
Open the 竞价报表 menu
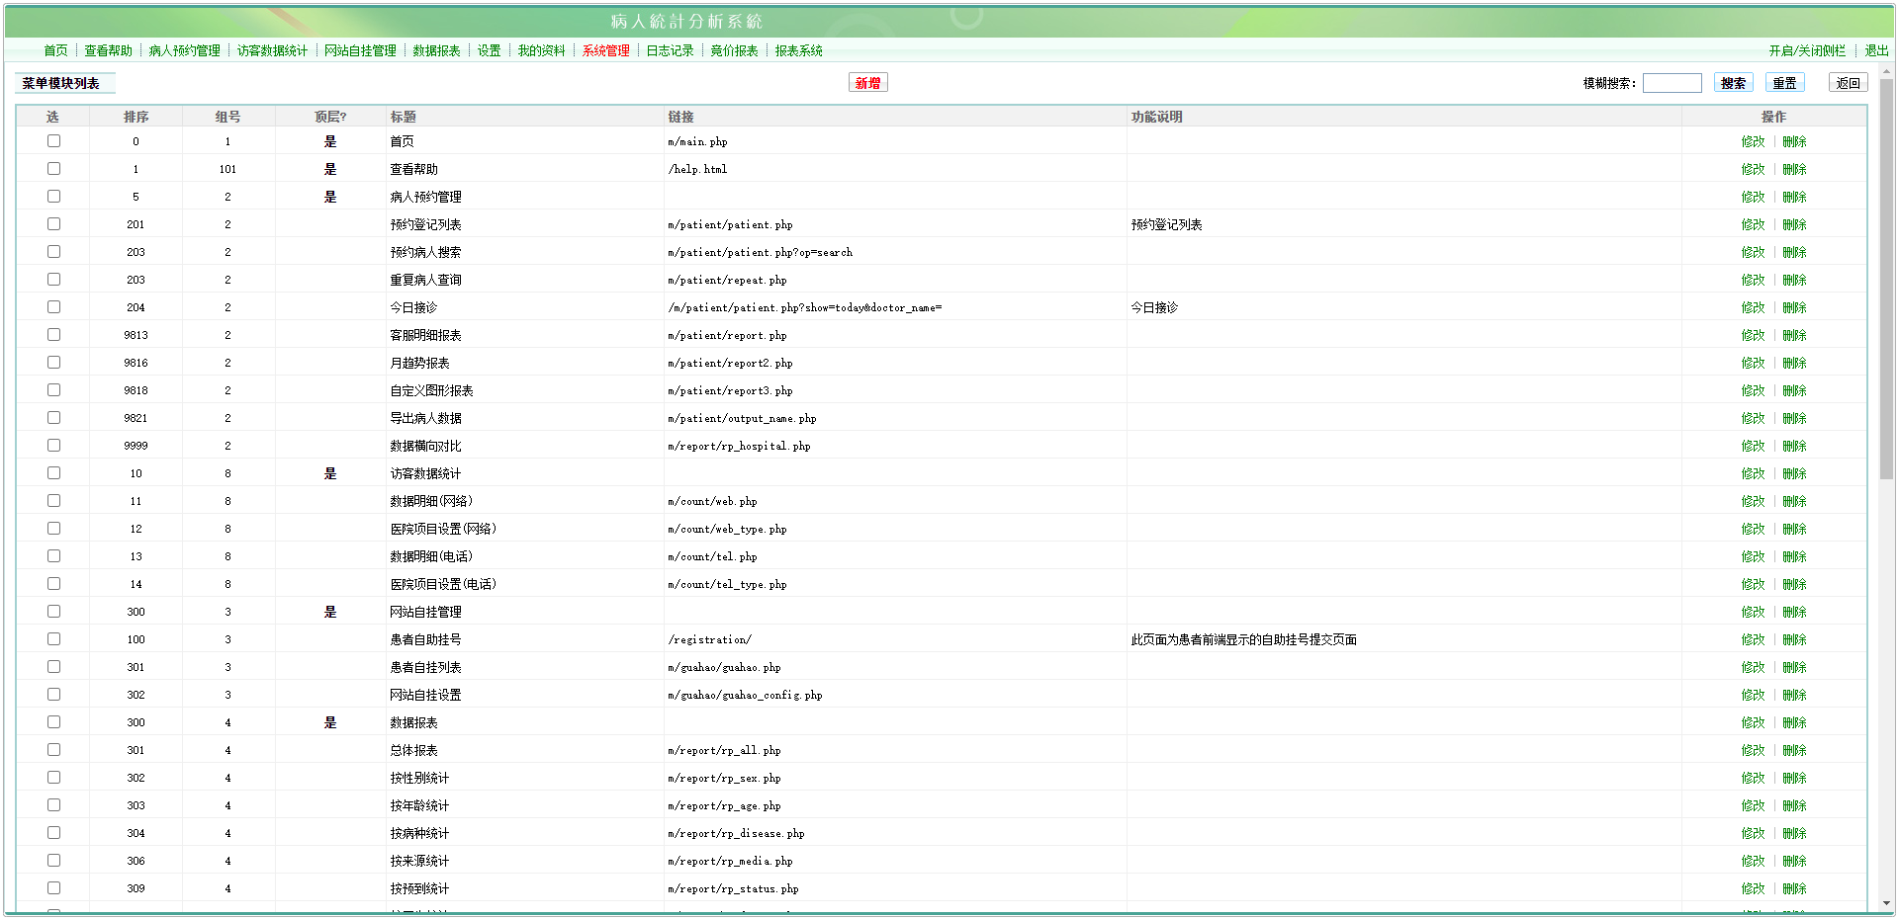(734, 50)
